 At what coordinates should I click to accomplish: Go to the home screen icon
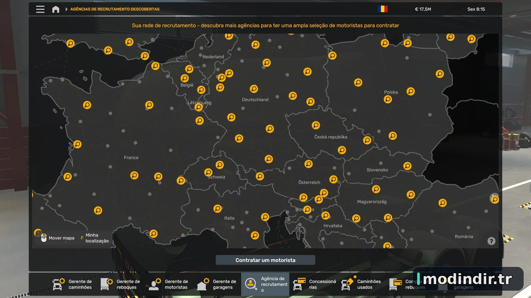[x=56, y=9]
